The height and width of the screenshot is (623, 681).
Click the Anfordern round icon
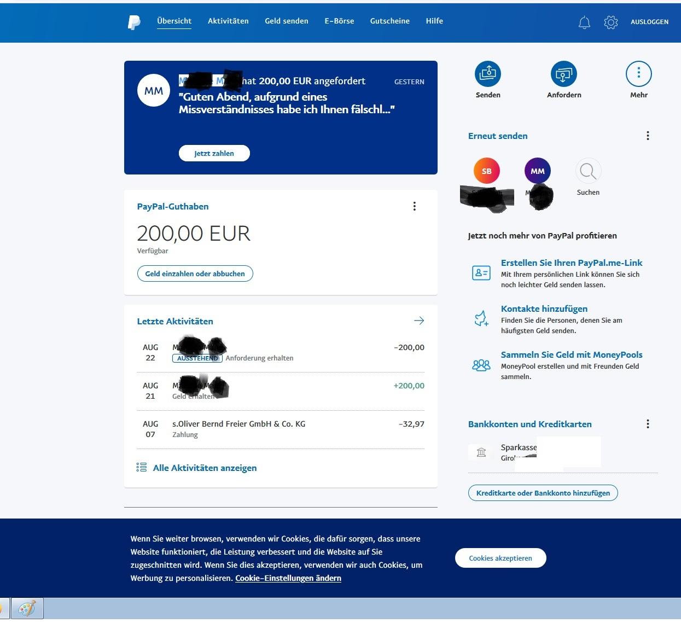[563, 74]
